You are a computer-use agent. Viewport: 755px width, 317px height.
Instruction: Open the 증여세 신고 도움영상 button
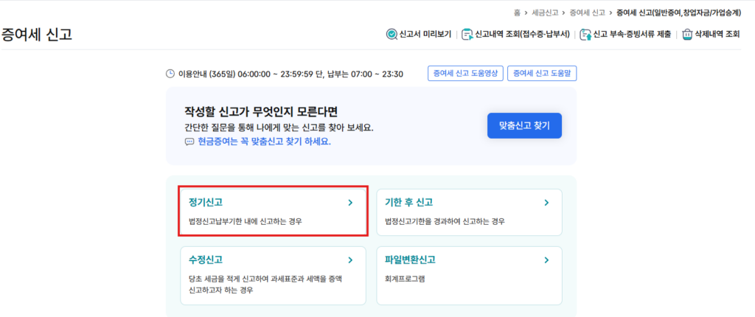pyautogui.click(x=465, y=74)
